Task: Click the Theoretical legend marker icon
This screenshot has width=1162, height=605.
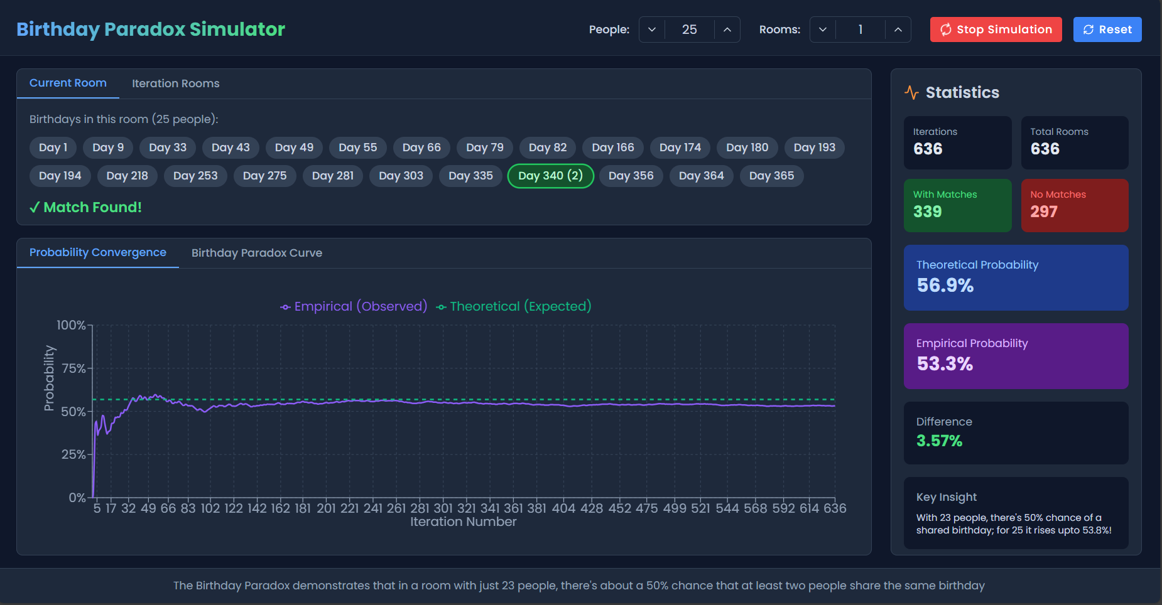Action: pos(441,307)
